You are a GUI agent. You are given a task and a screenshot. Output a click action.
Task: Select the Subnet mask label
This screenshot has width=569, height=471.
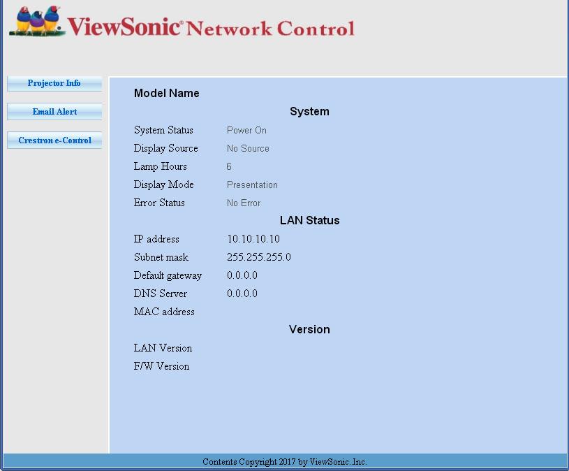point(161,257)
